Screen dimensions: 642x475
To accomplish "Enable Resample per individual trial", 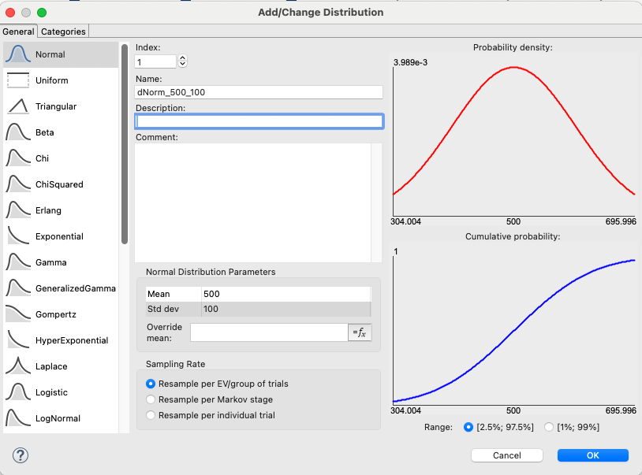I will pos(150,414).
